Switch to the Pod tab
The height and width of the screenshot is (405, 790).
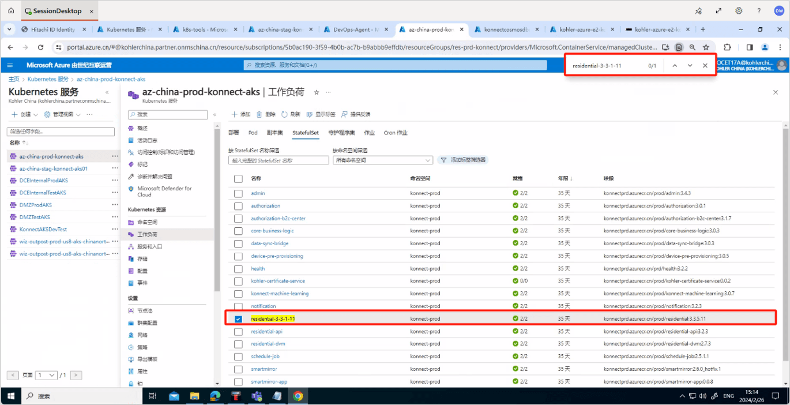(253, 133)
